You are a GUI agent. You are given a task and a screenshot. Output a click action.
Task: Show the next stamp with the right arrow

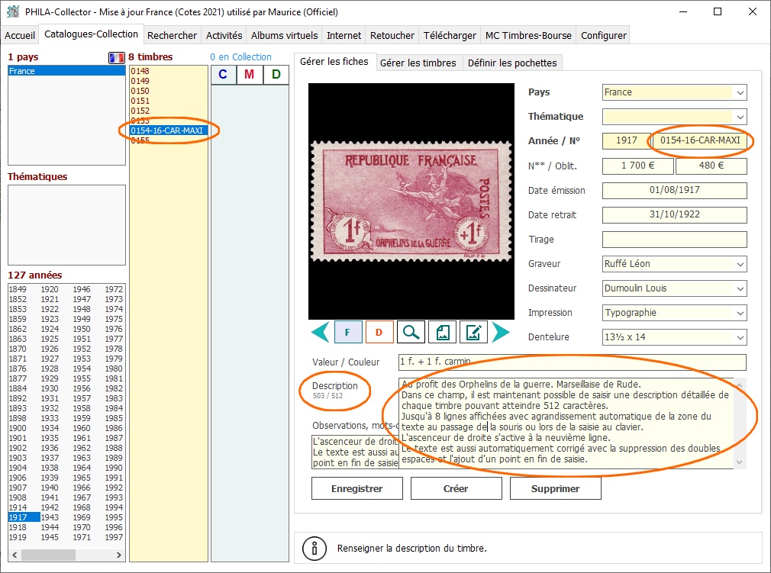click(x=501, y=333)
